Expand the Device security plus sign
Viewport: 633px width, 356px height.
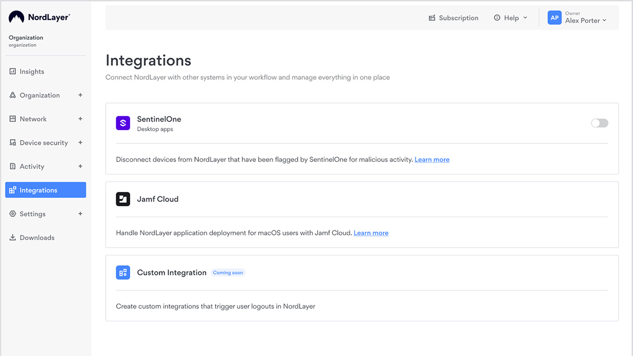pos(80,143)
